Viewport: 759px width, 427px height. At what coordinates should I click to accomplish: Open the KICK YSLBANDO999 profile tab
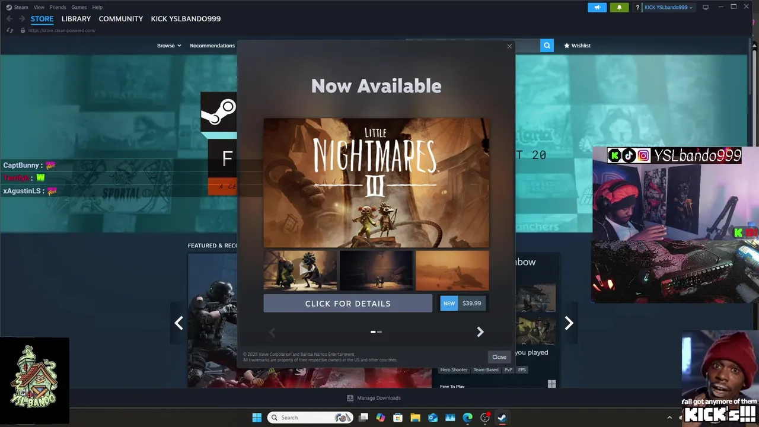pyautogui.click(x=186, y=19)
